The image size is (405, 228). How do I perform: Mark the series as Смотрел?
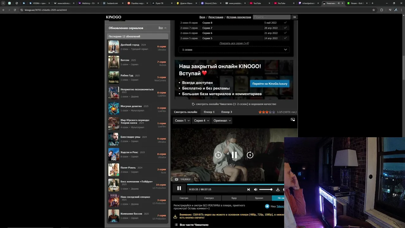(209, 198)
